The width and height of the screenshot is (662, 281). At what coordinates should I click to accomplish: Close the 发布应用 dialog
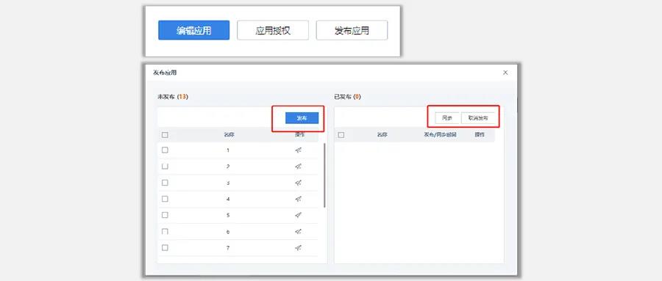point(505,73)
